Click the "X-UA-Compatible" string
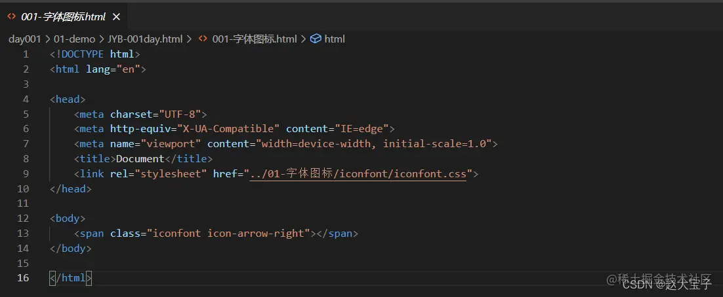This screenshot has width=723, height=297. coord(228,129)
